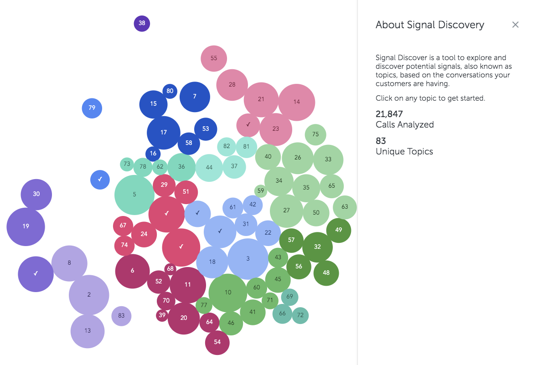Open topic bubble 79 in light blue
Image resolution: width=537 pixels, height=365 pixels.
click(x=92, y=108)
